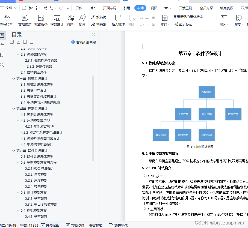Click the Redo arrow icon
The image size is (248, 228).
61,8
